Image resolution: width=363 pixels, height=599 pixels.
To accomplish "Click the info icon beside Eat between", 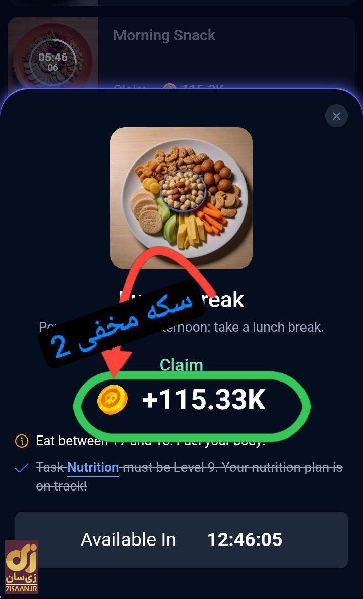I will [21, 441].
